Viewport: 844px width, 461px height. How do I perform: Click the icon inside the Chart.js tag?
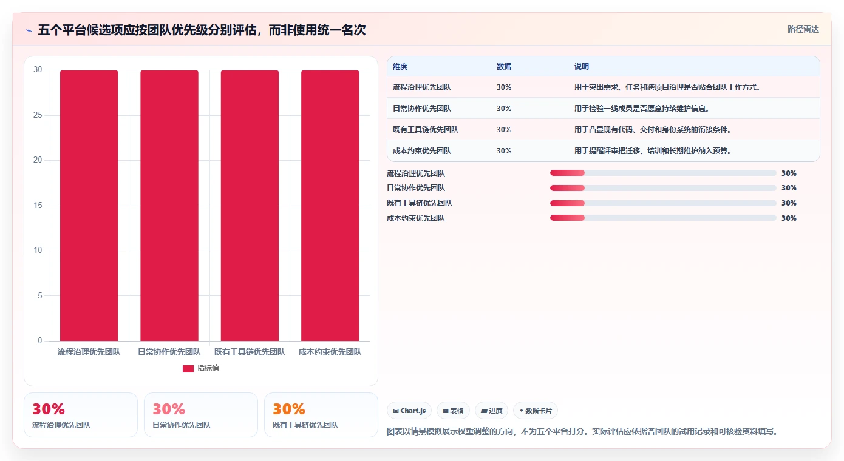[x=396, y=411]
